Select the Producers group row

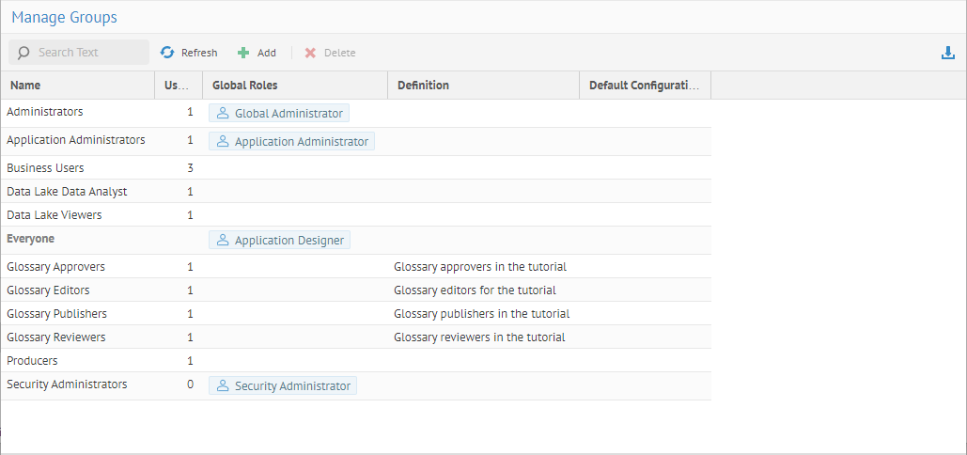[32, 361]
